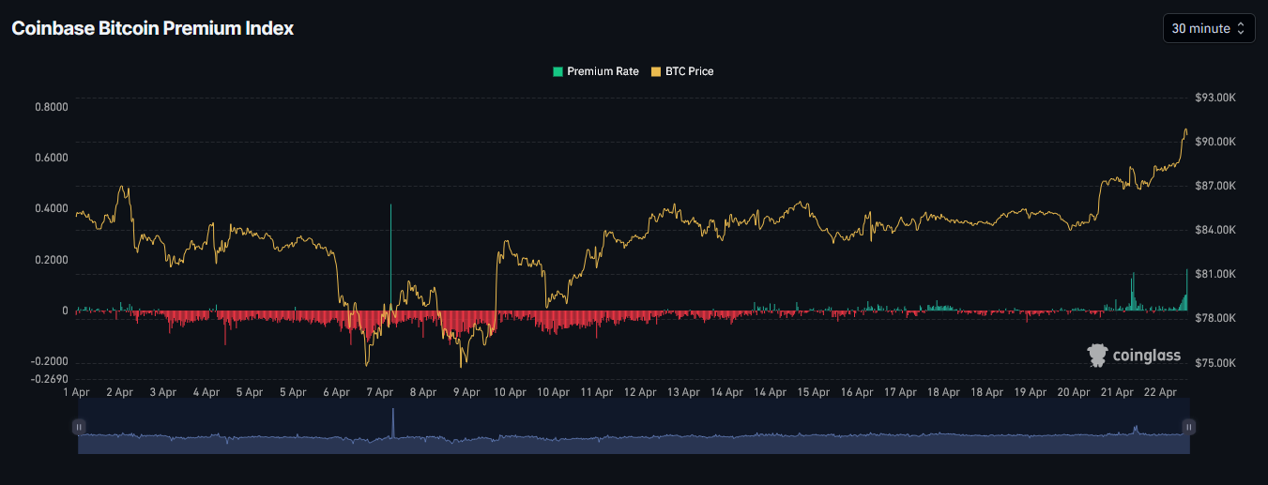Click the coinglass mascot logo icon
The image size is (1268, 485).
(1097, 356)
